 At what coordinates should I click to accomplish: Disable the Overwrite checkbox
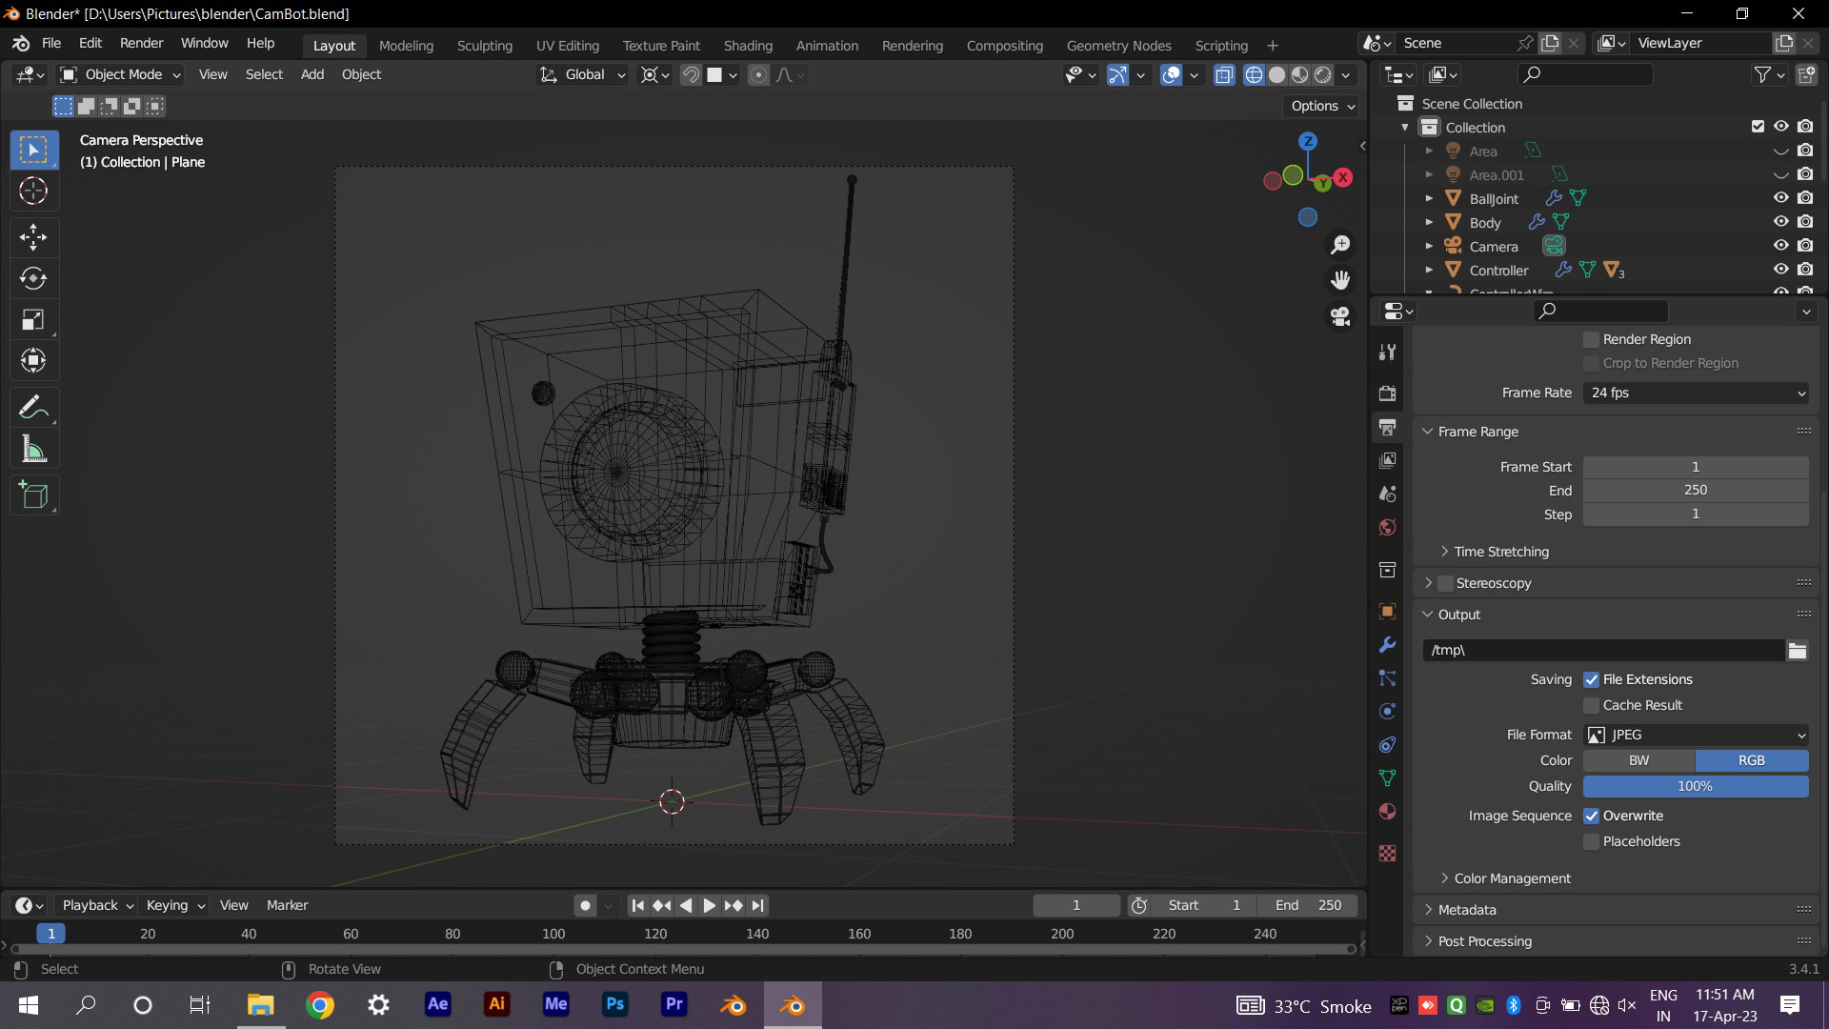(1591, 817)
